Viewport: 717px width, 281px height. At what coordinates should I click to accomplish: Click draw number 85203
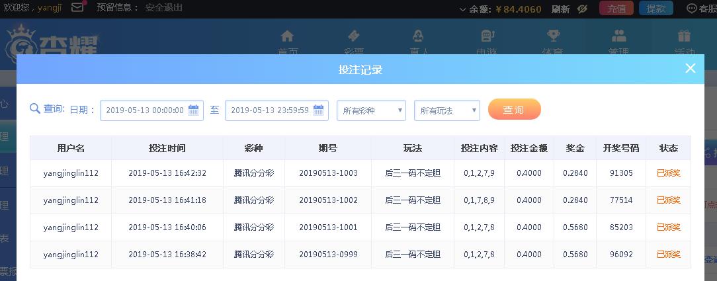coord(622,227)
